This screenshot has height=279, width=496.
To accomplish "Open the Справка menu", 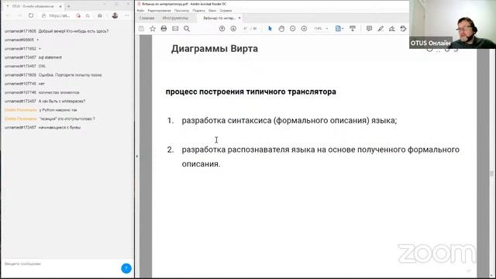I will (x=226, y=10).
